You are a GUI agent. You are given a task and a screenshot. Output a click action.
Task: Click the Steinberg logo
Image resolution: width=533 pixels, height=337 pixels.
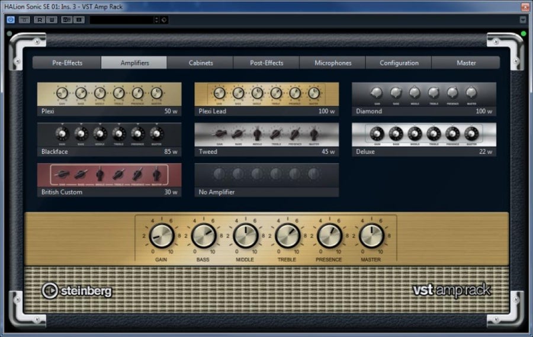click(x=76, y=290)
